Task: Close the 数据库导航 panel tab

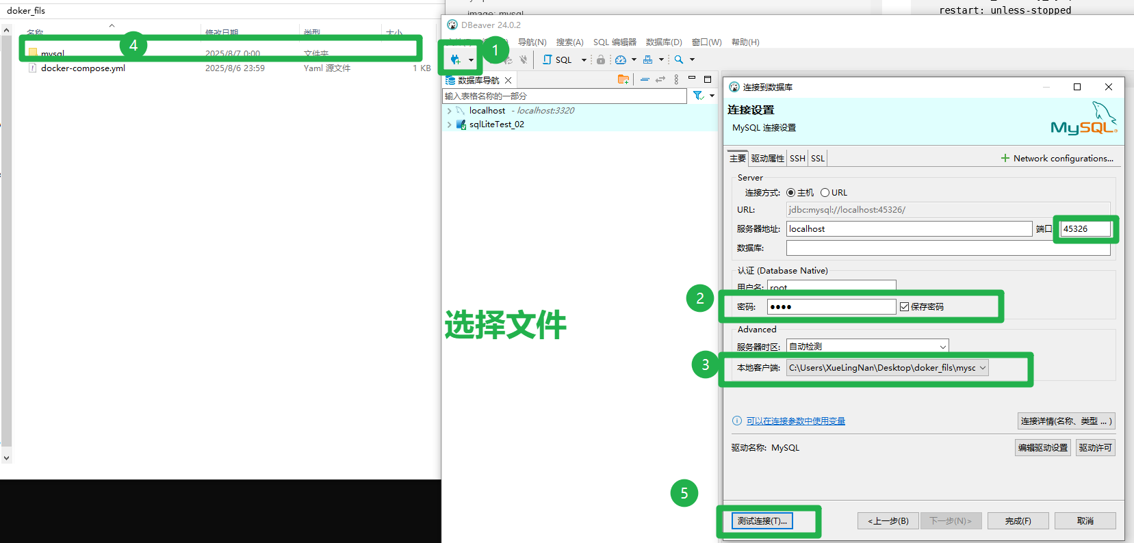Action: point(508,80)
